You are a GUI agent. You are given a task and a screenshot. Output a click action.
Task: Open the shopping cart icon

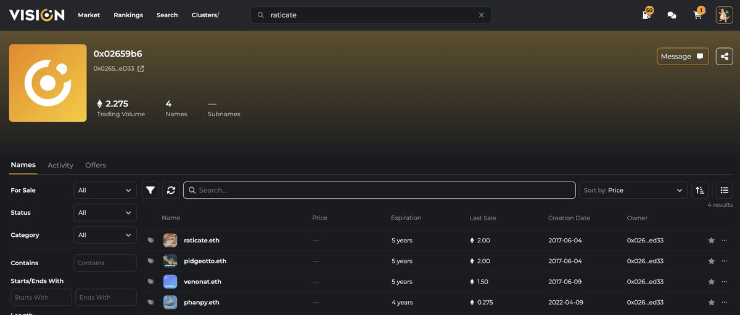(698, 15)
